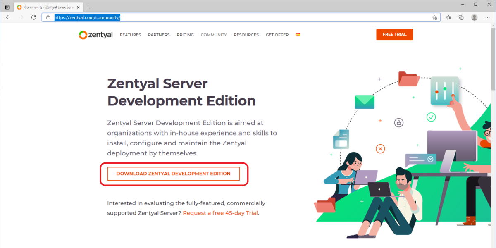This screenshot has height=248, width=496.
Task: Add this page to favorites with the star icon
Action: [435, 17]
